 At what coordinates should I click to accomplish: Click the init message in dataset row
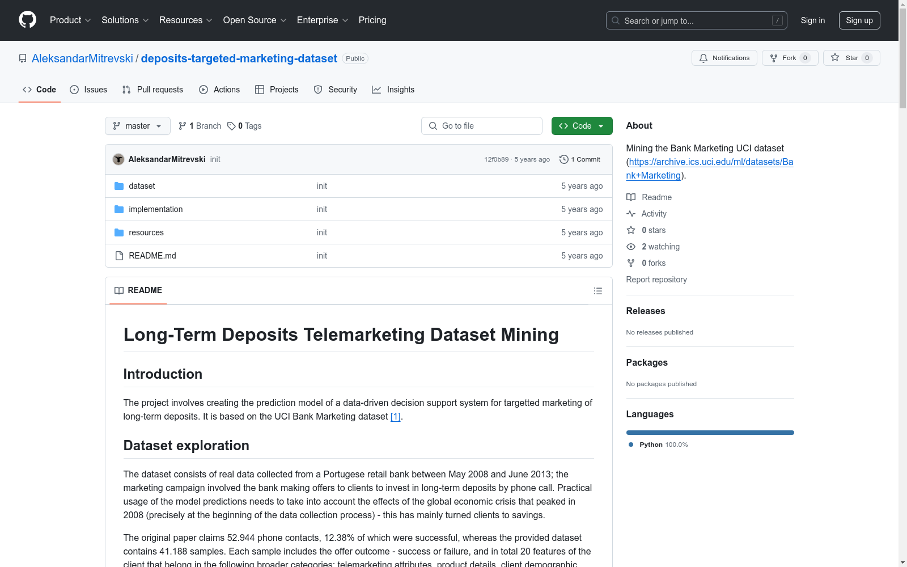(322, 186)
